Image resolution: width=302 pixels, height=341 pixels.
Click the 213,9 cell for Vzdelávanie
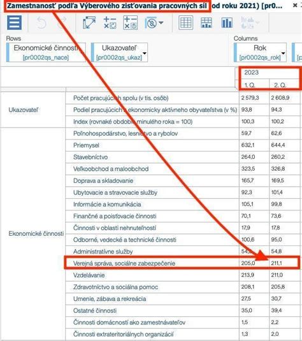tap(254, 275)
